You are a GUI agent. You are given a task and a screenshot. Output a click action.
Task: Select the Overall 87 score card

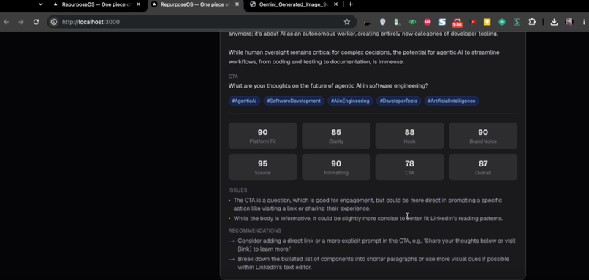pos(483,167)
